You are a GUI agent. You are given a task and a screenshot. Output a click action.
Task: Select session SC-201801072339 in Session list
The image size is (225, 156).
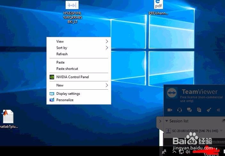(x=195, y=131)
